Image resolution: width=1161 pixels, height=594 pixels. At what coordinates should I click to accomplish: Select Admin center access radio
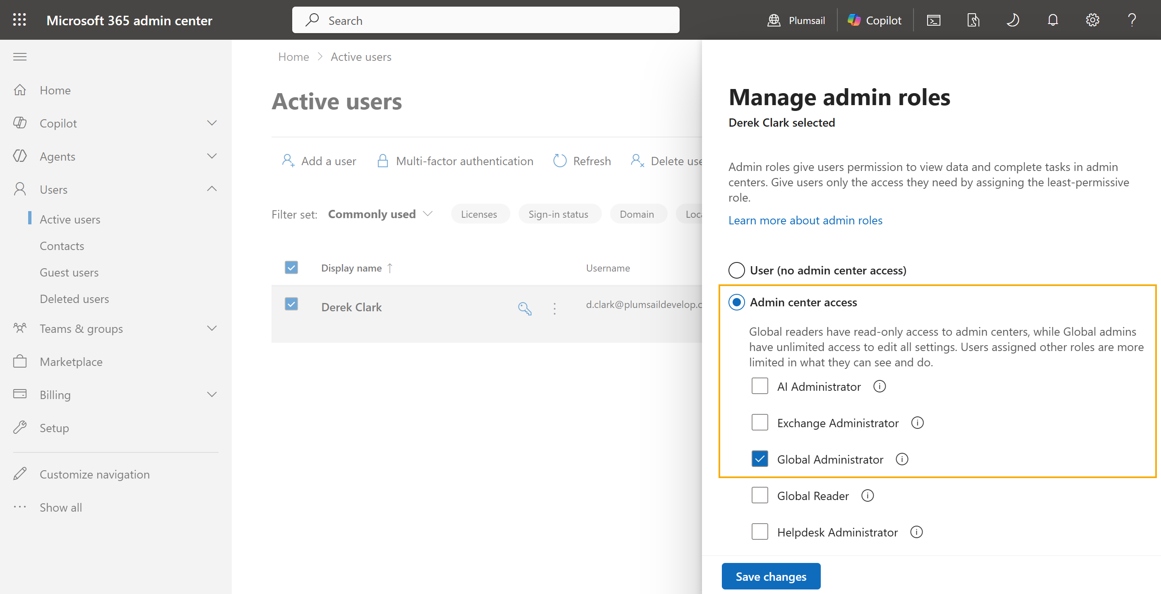[736, 302]
